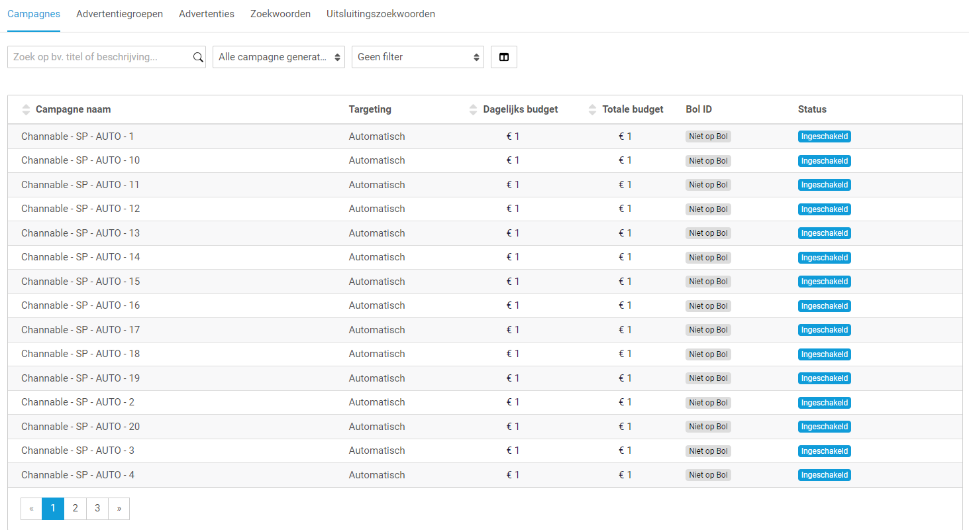
Task: Click Automatisch targeting in AUTO - 15 row
Action: [377, 282]
